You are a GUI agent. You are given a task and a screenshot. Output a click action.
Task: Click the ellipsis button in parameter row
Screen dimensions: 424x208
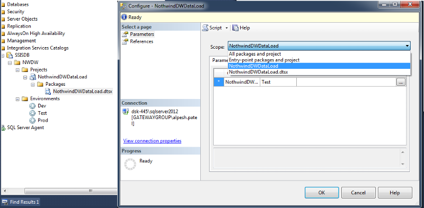pos(401,83)
